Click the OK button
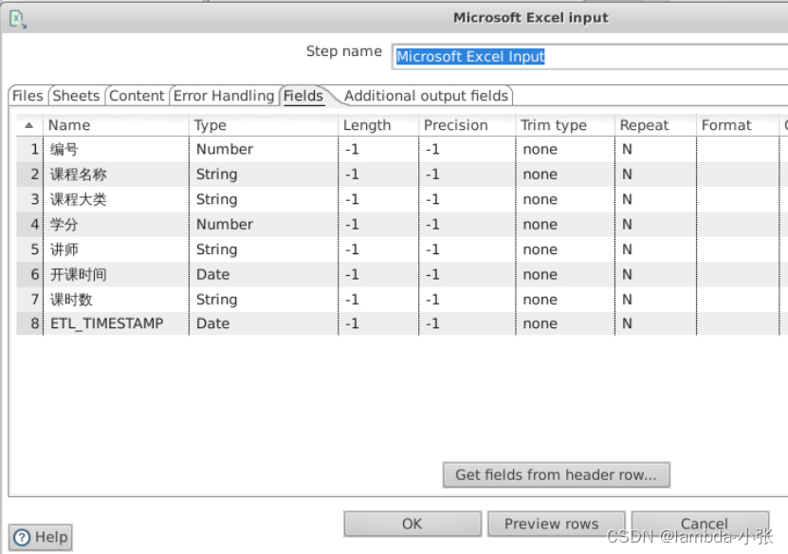Screen dimensions: 788x554 [412, 524]
